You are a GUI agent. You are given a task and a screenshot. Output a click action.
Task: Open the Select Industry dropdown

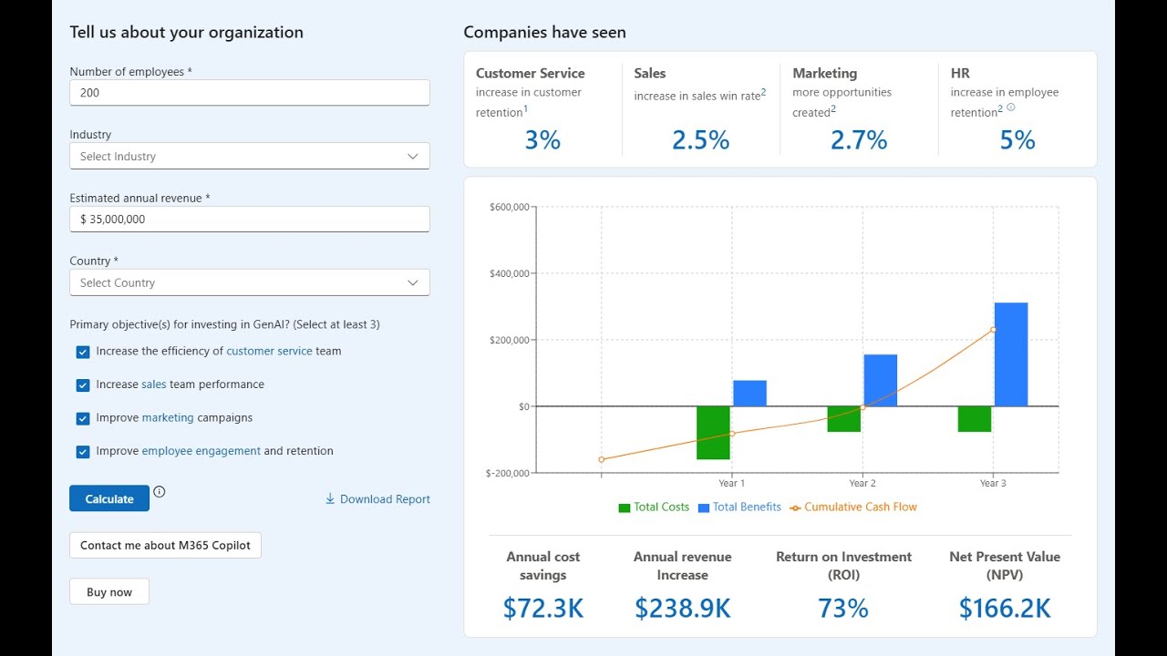(x=249, y=157)
